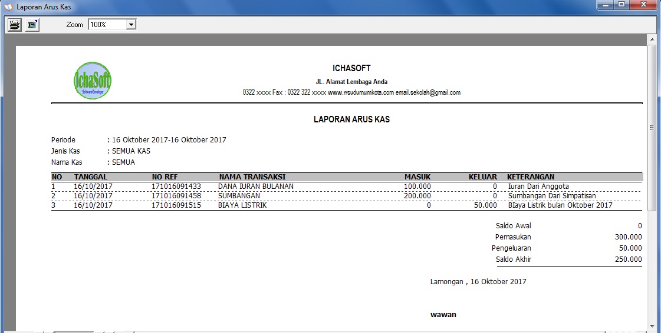Click the email.sekolah@gmail.com address
This screenshot has width=661, height=333.
pos(427,92)
